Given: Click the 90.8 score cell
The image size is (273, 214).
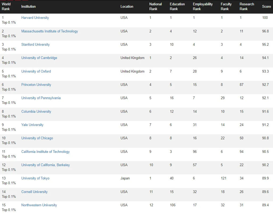Looking at the screenshot, I should coord(265,138).
